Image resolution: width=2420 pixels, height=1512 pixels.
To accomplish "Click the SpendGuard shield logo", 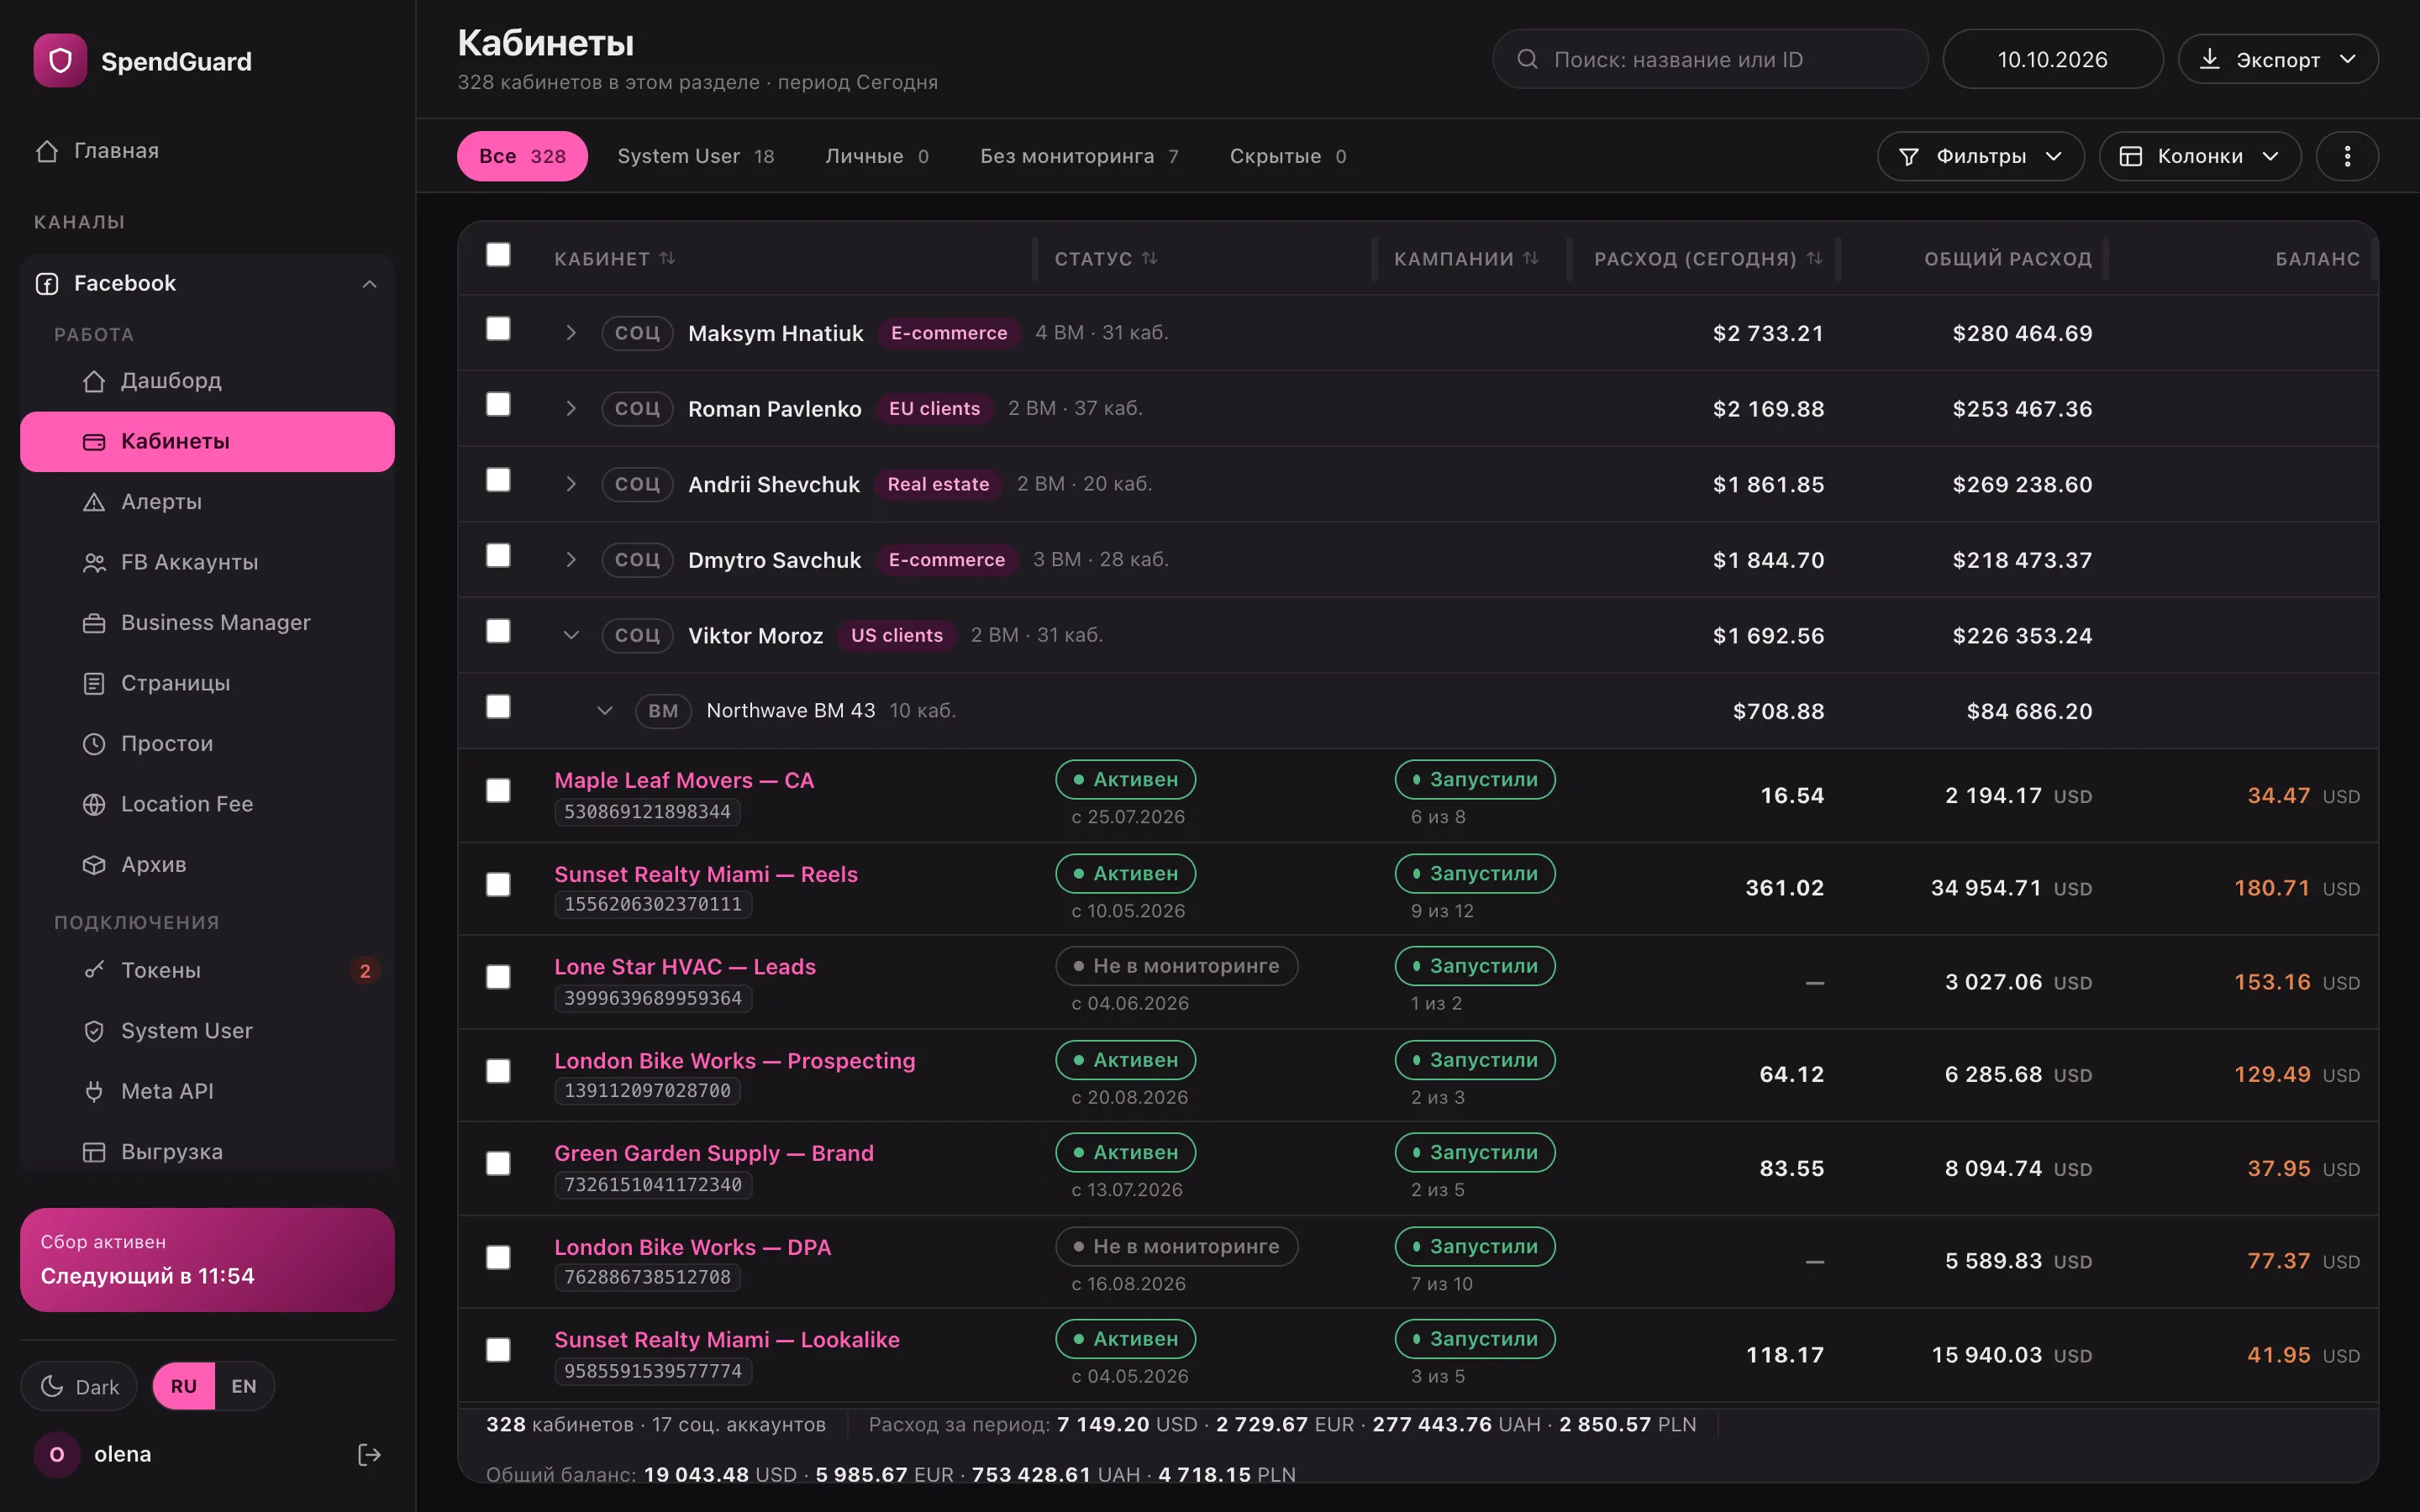I will click(60, 61).
